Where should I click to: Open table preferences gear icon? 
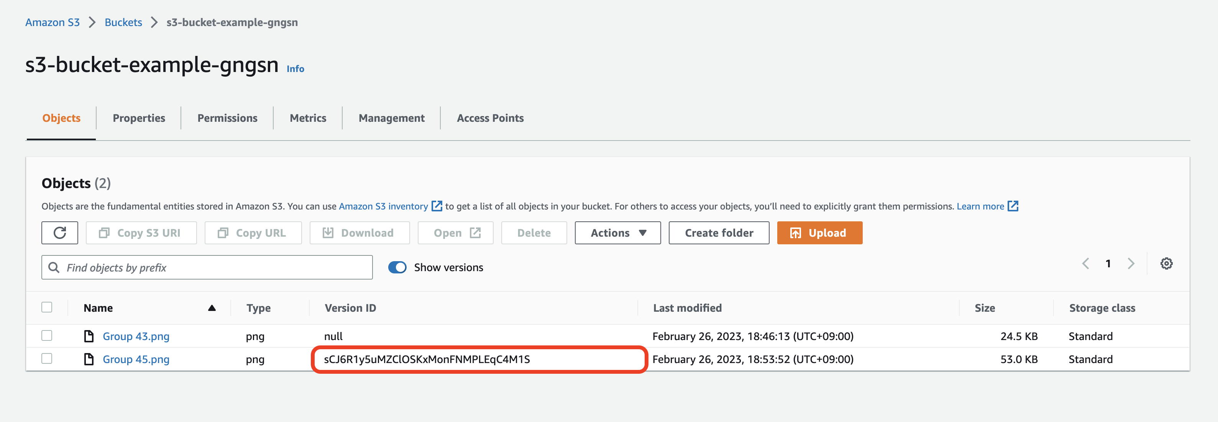pyautogui.click(x=1167, y=264)
